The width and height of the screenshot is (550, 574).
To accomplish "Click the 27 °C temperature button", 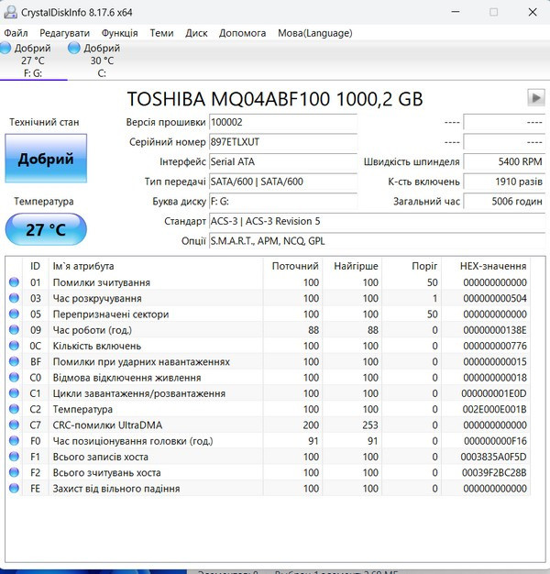I will point(46,229).
